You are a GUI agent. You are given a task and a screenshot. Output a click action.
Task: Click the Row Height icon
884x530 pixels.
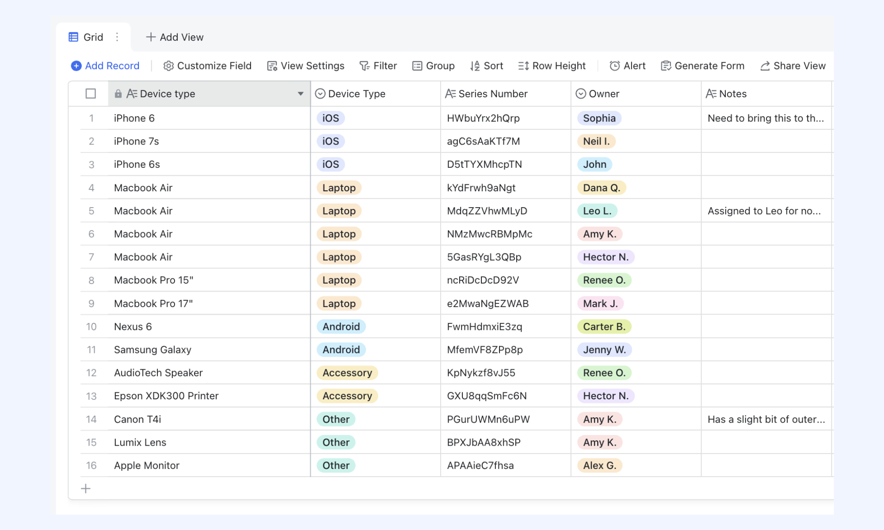click(x=524, y=66)
